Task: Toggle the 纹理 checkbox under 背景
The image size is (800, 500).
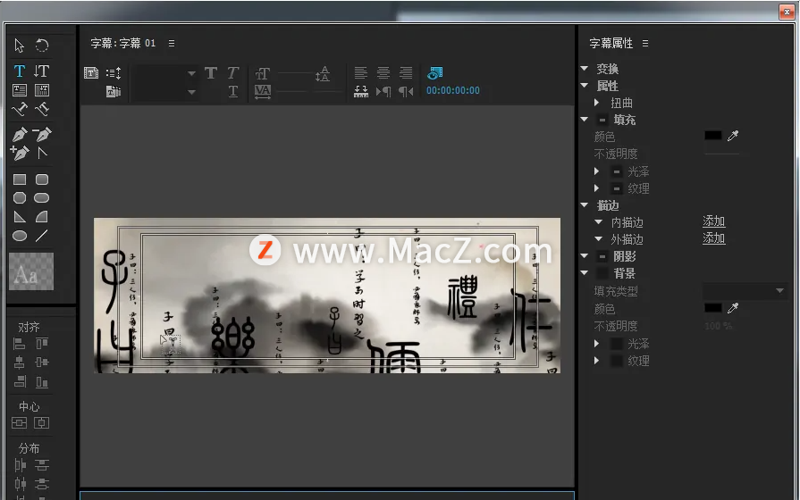Action: (617, 361)
